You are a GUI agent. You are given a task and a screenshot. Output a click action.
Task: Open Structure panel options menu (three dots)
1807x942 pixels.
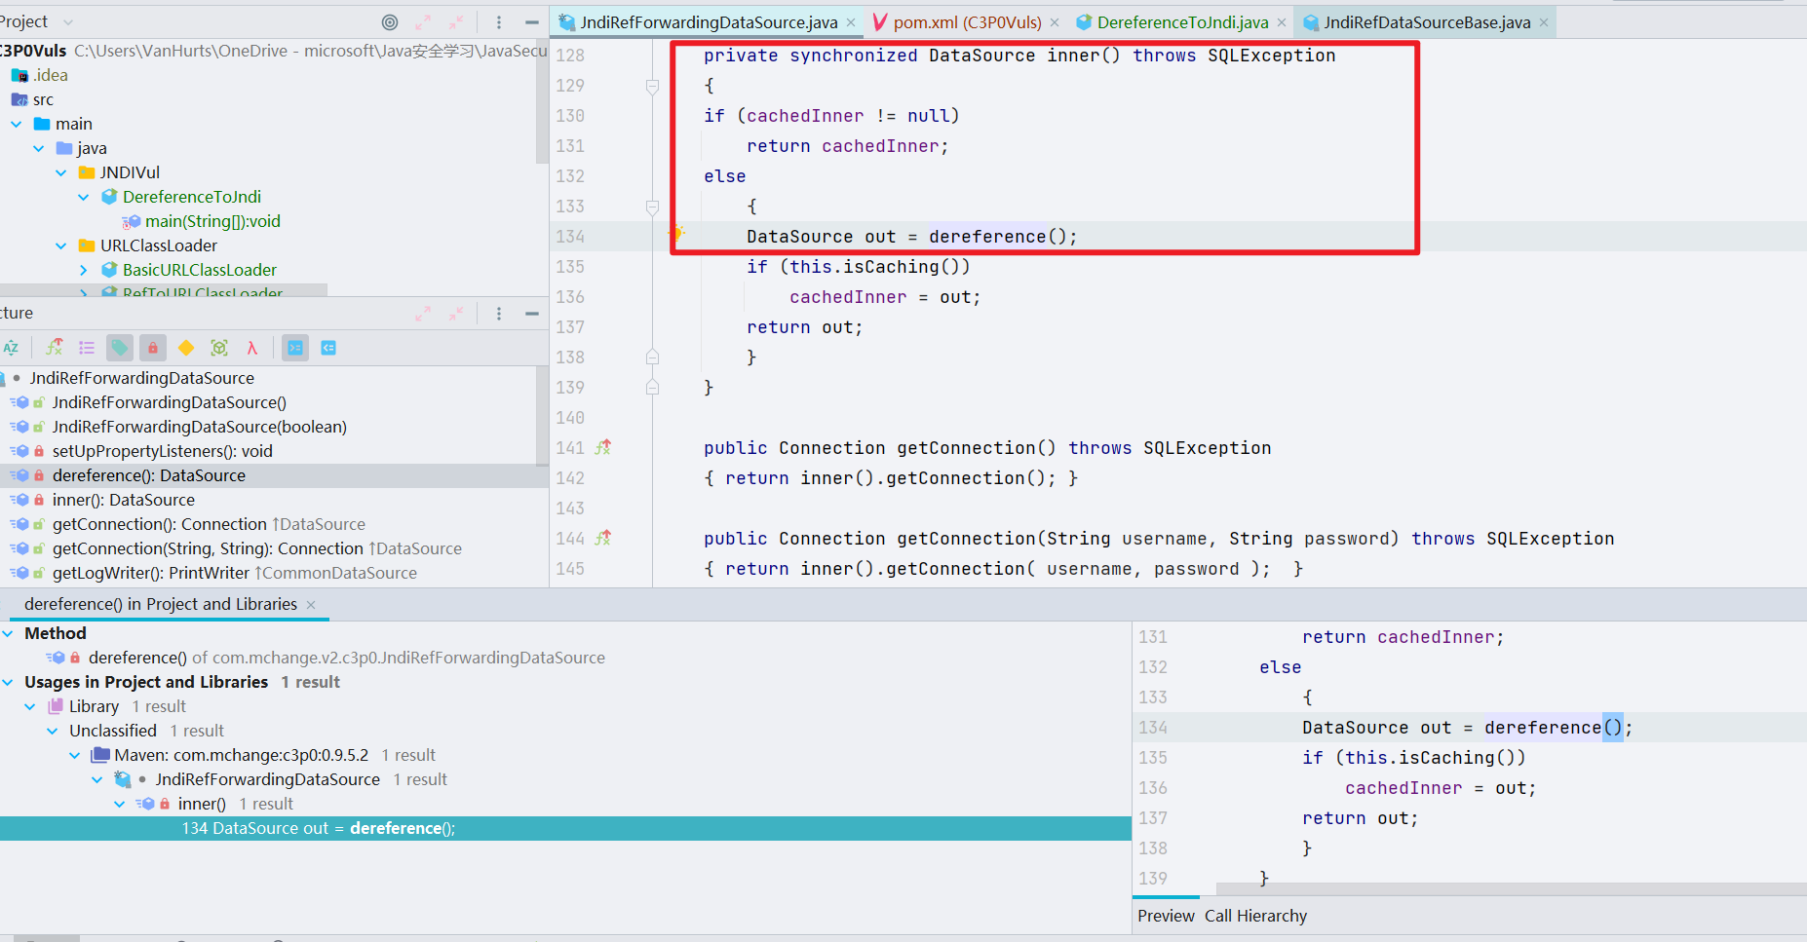(x=499, y=314)
